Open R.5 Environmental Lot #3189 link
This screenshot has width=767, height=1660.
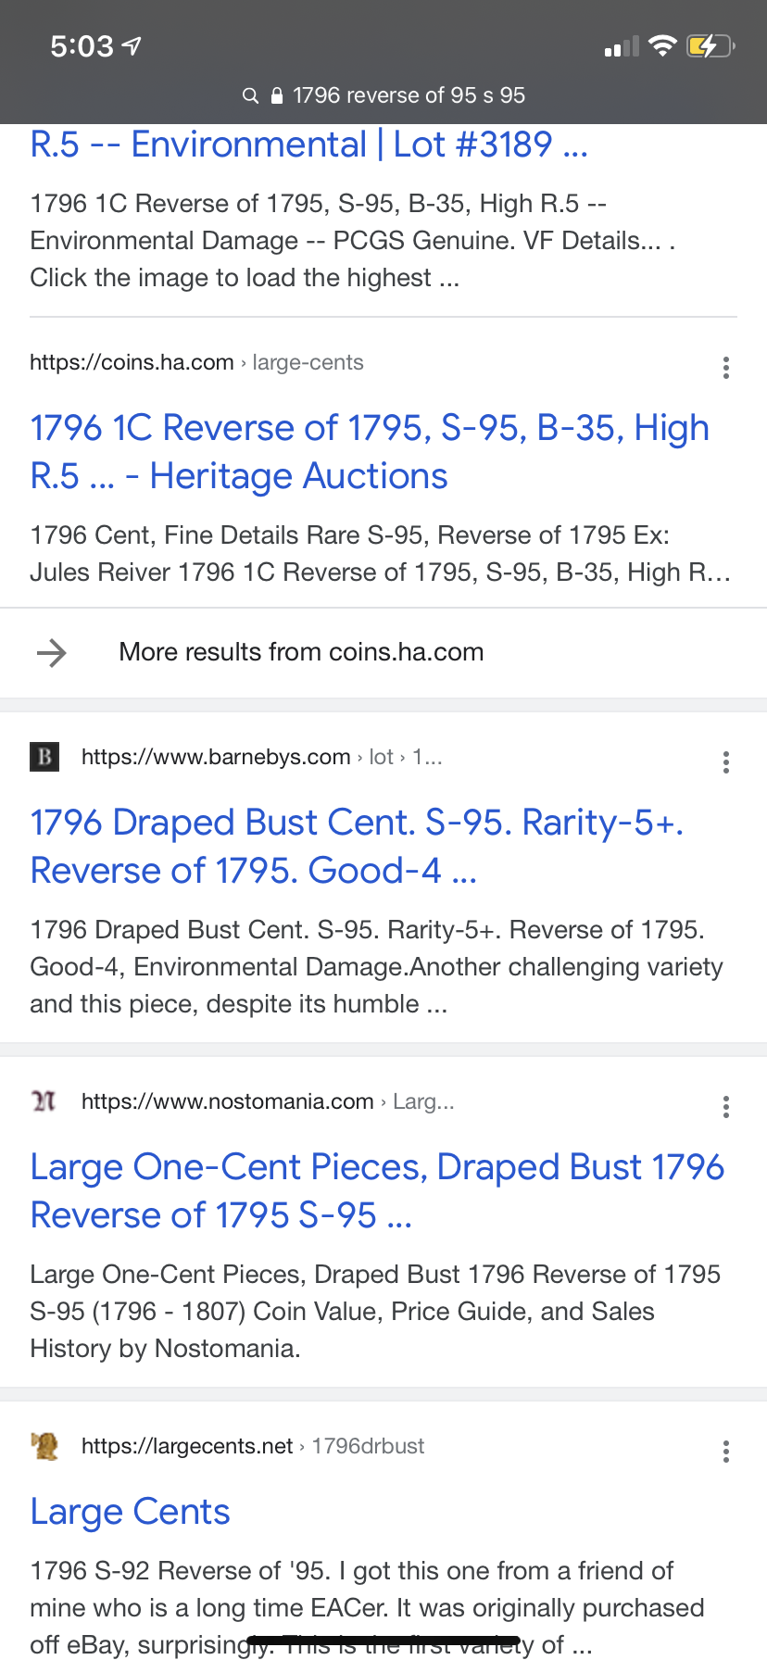pyautogui.click(x=308, y=145)
